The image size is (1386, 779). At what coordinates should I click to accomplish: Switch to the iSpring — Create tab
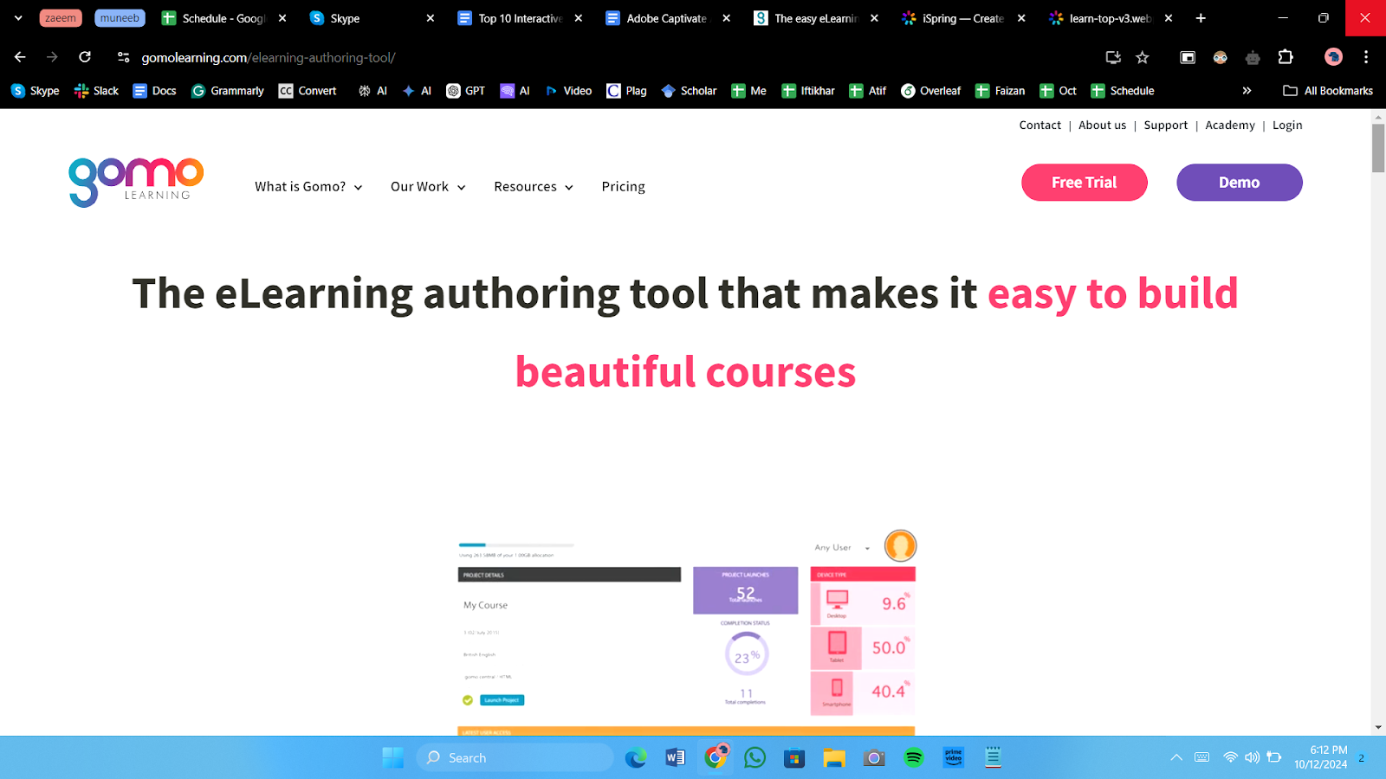click(x=964, y=18)
